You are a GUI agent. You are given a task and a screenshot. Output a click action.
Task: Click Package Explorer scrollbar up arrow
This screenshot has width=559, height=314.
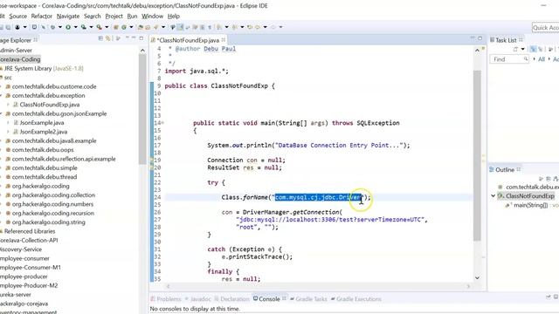tap(142, 51)
